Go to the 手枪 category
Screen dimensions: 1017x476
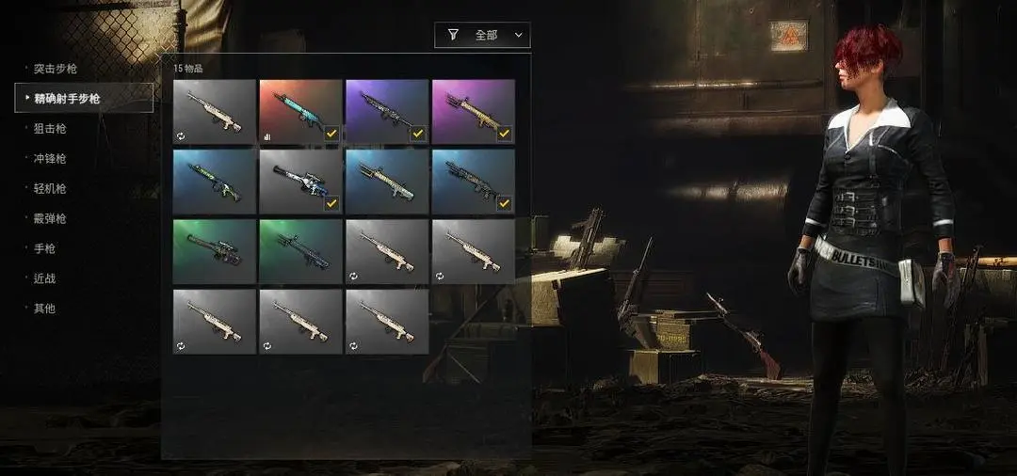point(45,248)
